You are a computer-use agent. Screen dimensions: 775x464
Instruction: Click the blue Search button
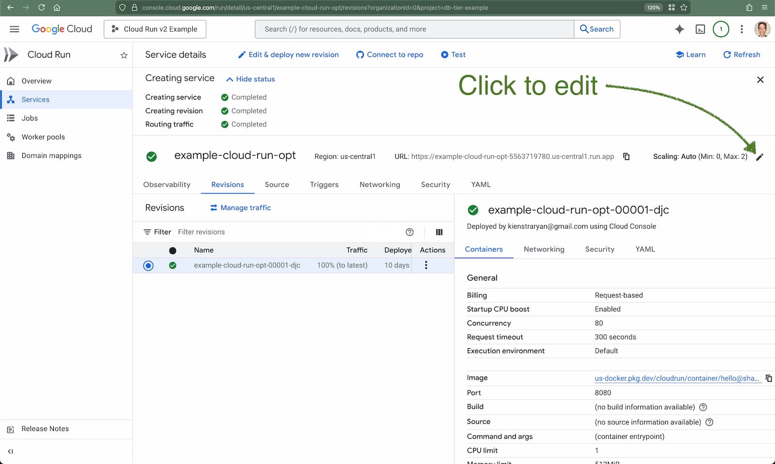tap(597, 29)
